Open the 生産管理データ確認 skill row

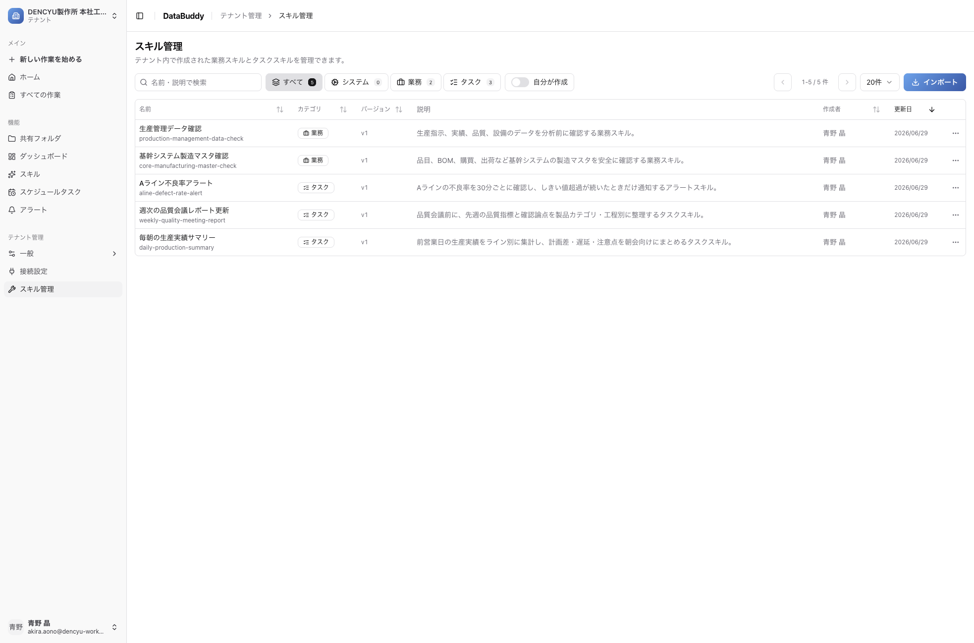(550, 133)
